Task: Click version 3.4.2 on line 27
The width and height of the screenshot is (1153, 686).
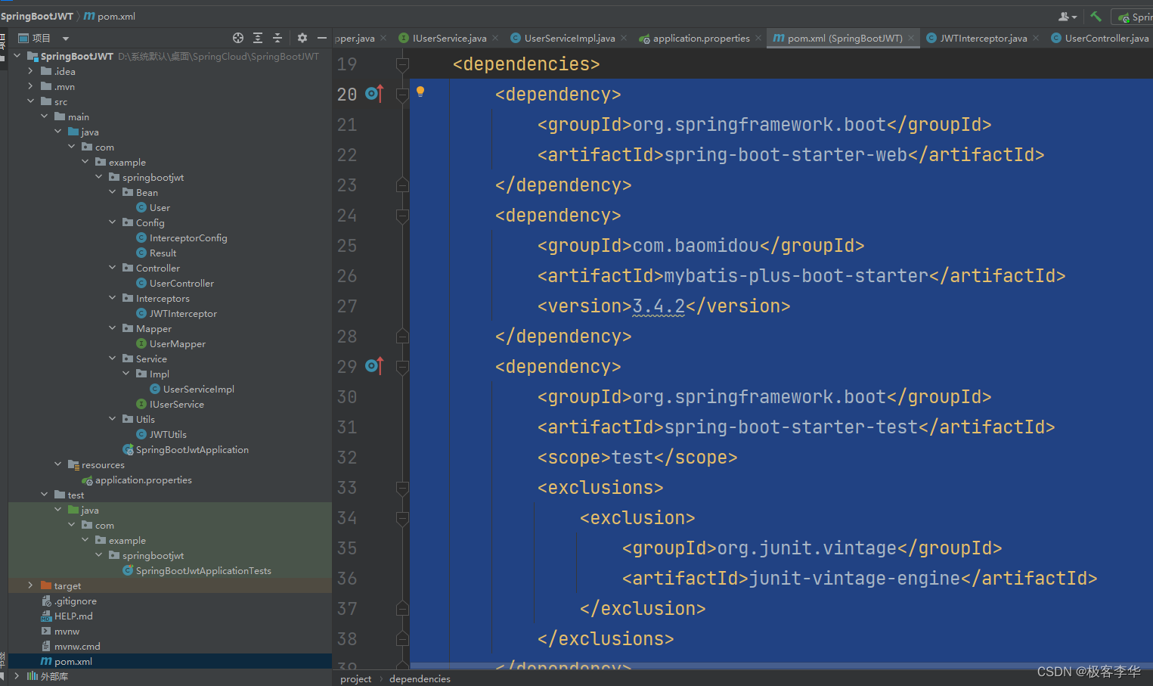Action: [659, 306]
